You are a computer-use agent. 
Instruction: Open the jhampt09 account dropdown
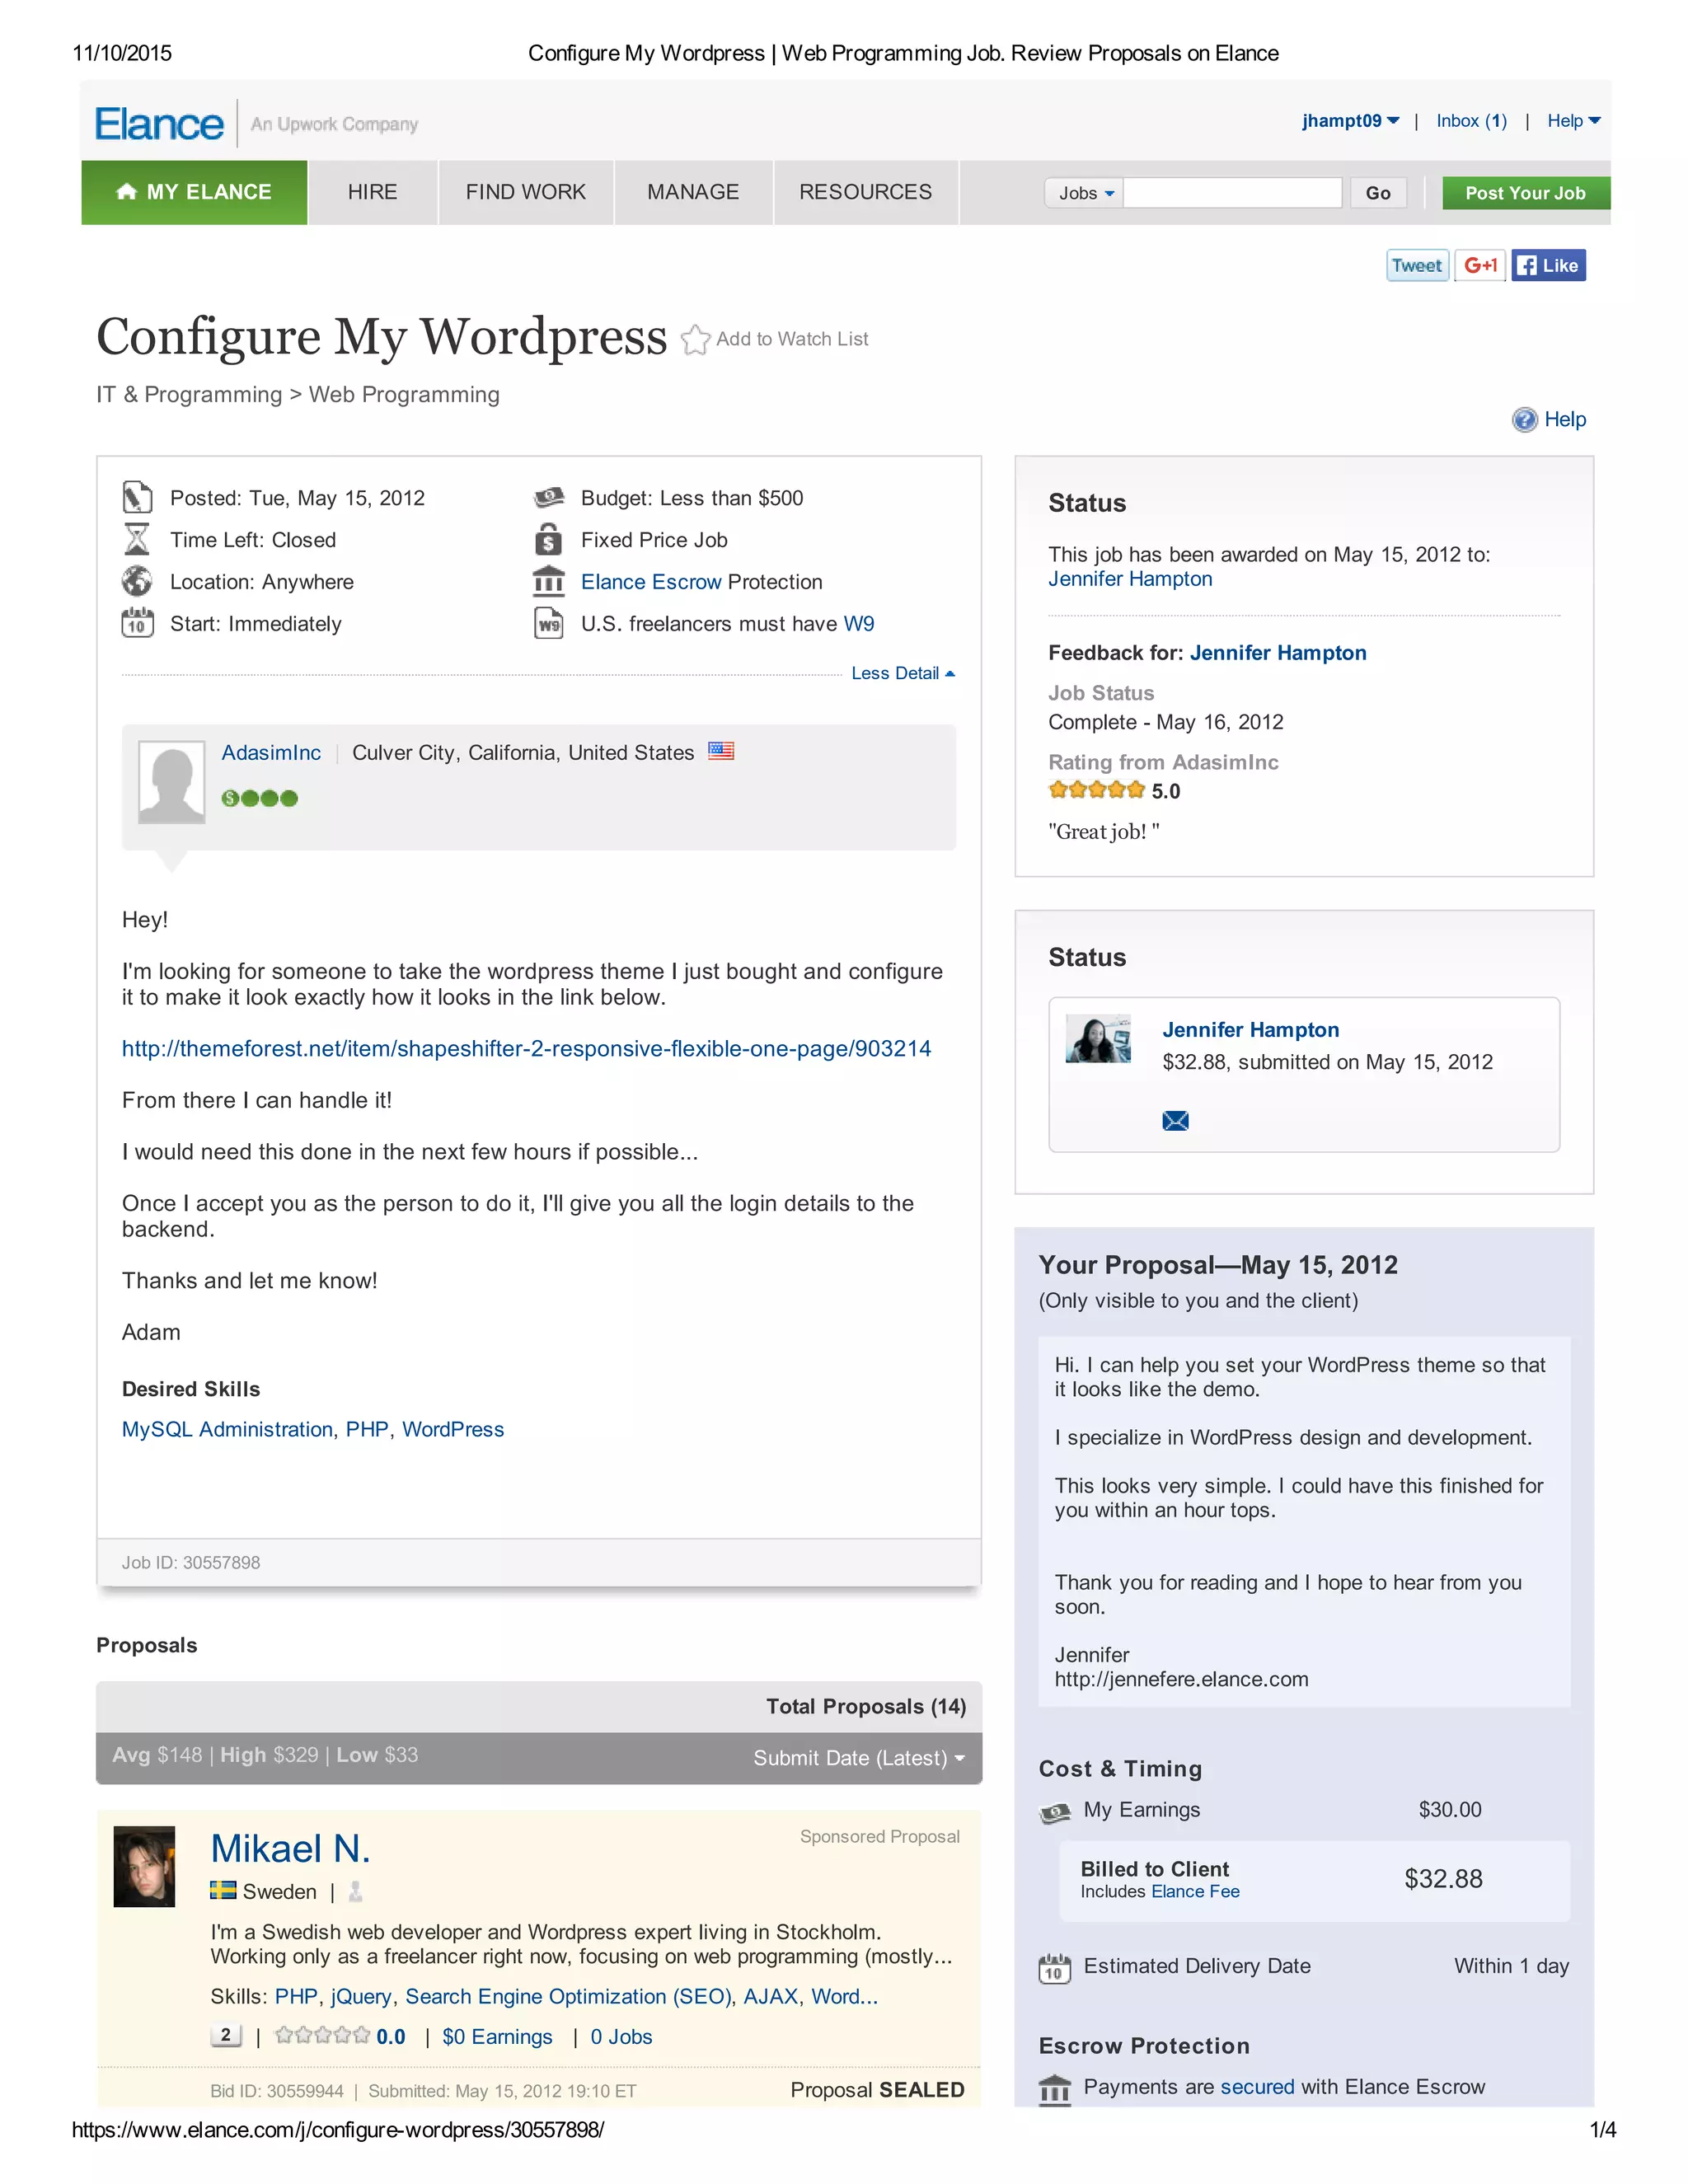pyautogui.click(x=1349, y=121)
